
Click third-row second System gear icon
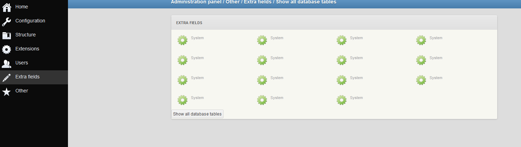point(262,80)
